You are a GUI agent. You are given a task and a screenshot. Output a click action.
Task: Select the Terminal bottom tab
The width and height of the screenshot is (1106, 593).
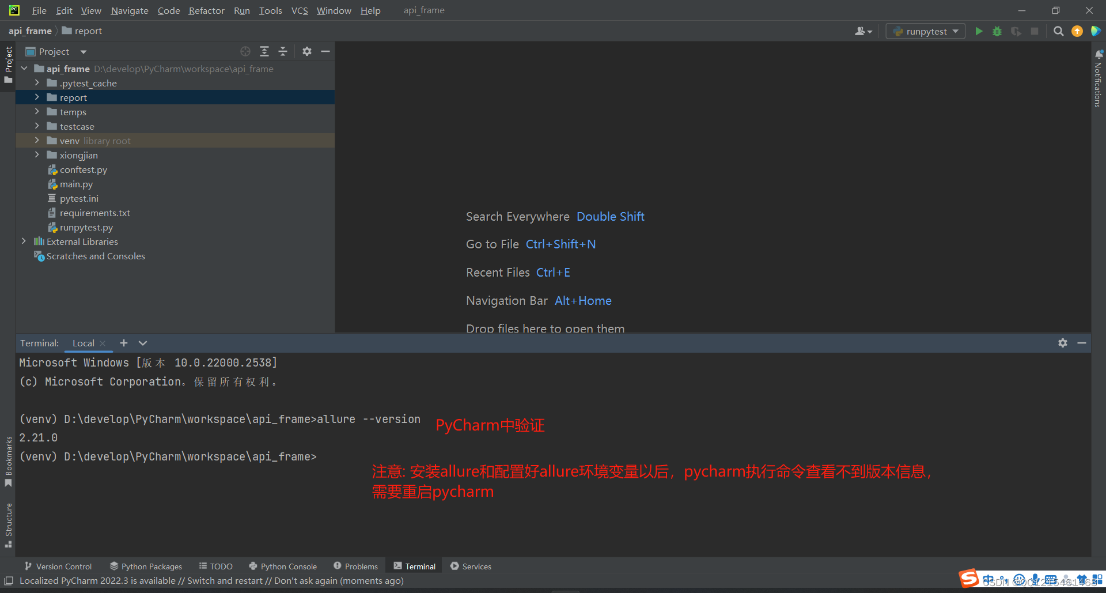[414, 566]
